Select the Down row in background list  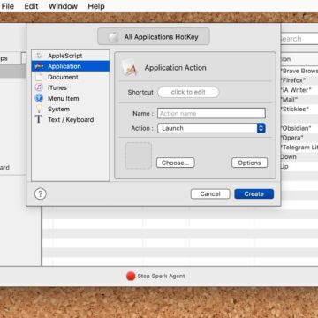299,156
